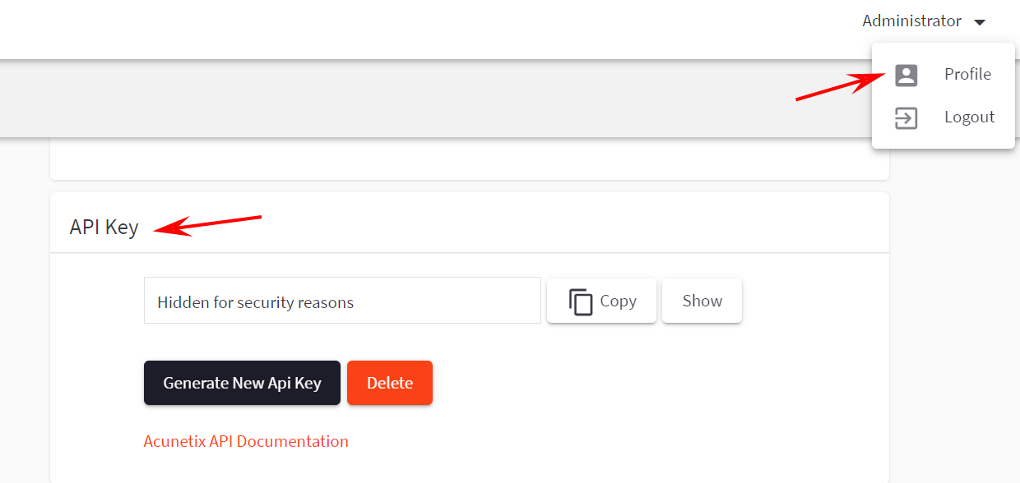Click the API Key section heading
This screenshot has width=1020, height=483.
point(104,227)
